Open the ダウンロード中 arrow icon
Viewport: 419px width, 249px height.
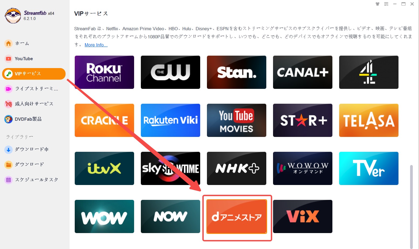[x=8, y=150]
